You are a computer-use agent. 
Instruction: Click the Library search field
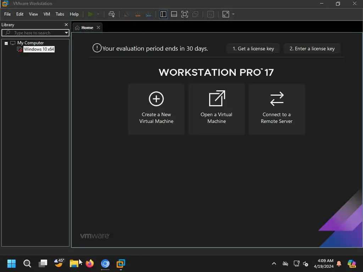(35, 33)
